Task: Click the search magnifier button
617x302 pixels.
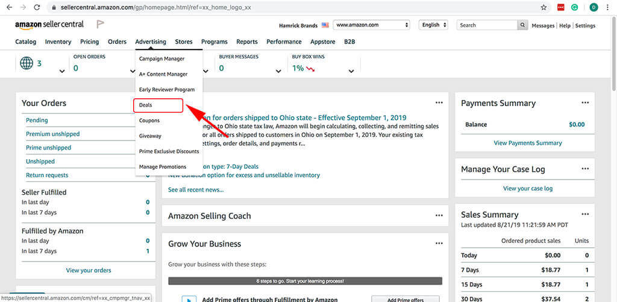Action: 522,25
